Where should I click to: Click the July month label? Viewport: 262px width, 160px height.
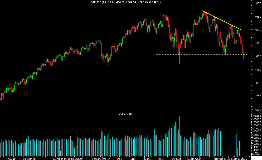point(161,159)
